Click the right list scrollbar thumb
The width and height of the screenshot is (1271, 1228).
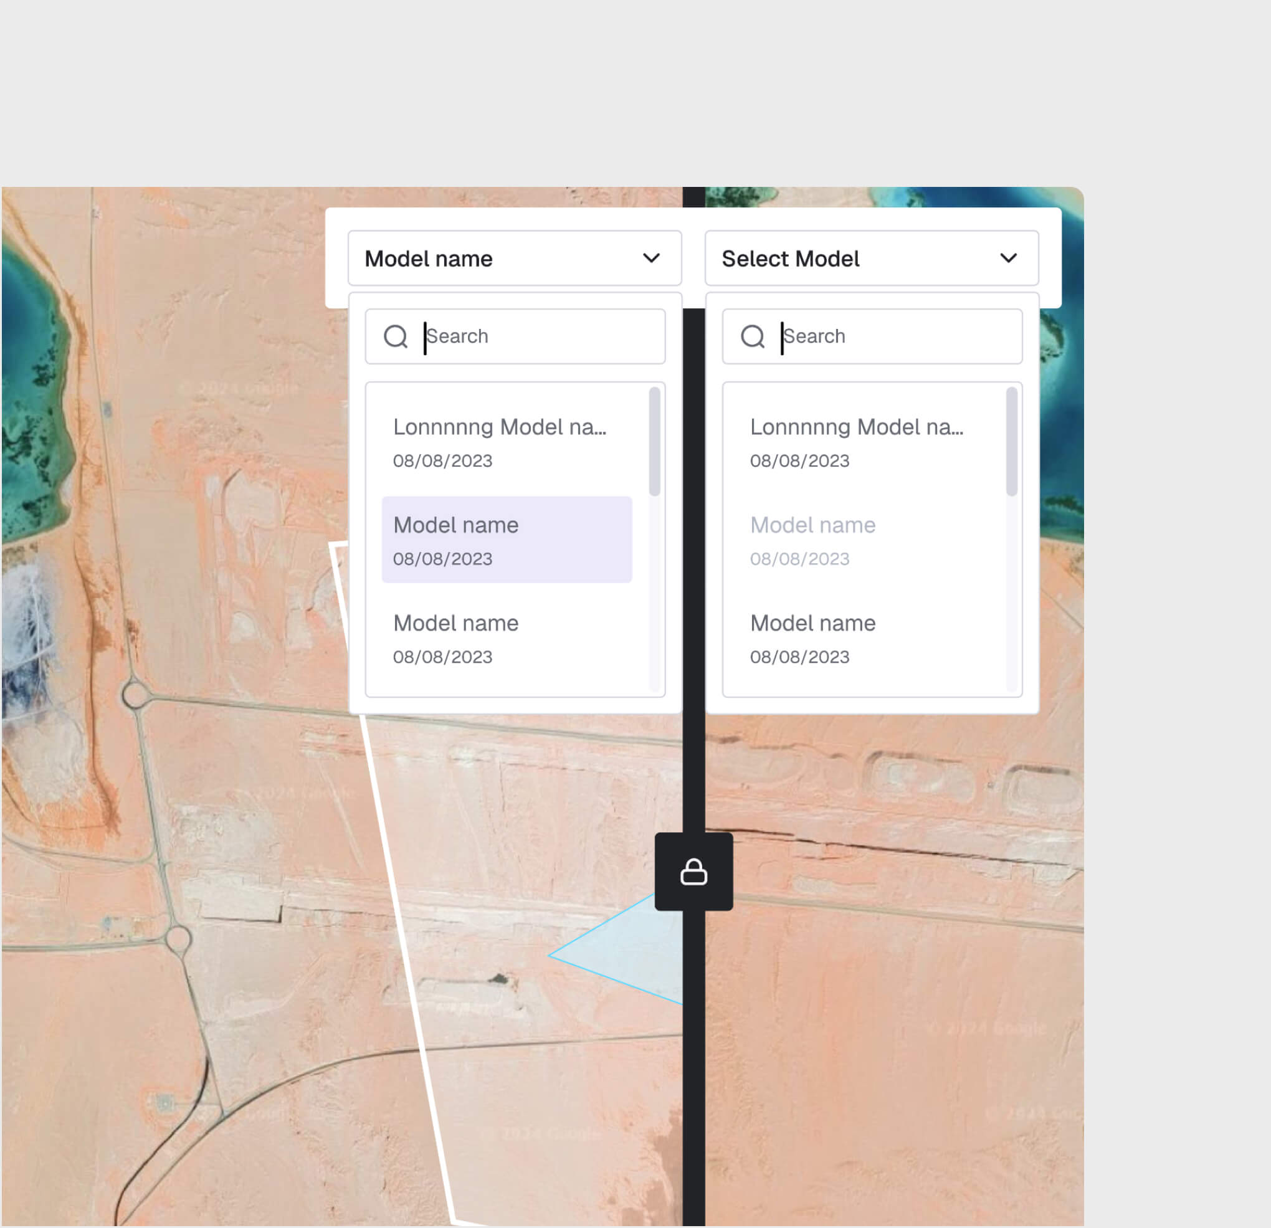tap(1011, 441)
